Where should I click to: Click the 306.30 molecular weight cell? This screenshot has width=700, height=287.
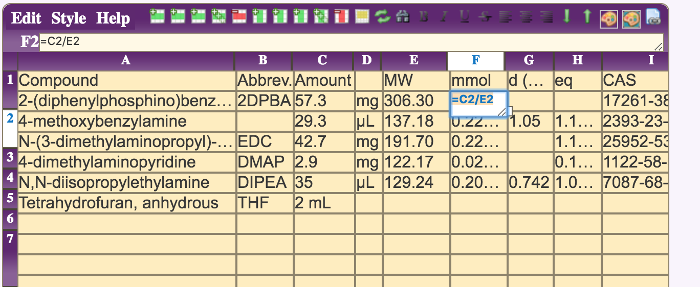[x=415, y=101]
